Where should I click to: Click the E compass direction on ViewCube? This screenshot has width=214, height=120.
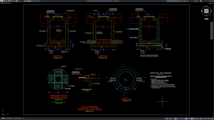(211, 11)
